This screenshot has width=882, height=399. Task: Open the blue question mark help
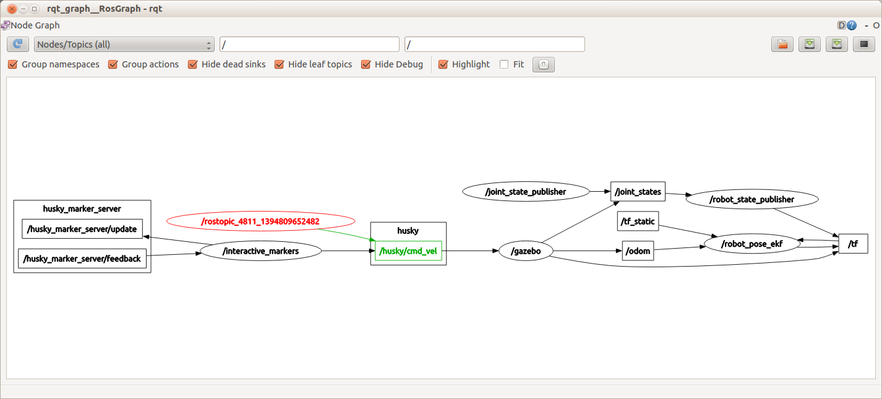pyautogui.click(x=852, y=25)
